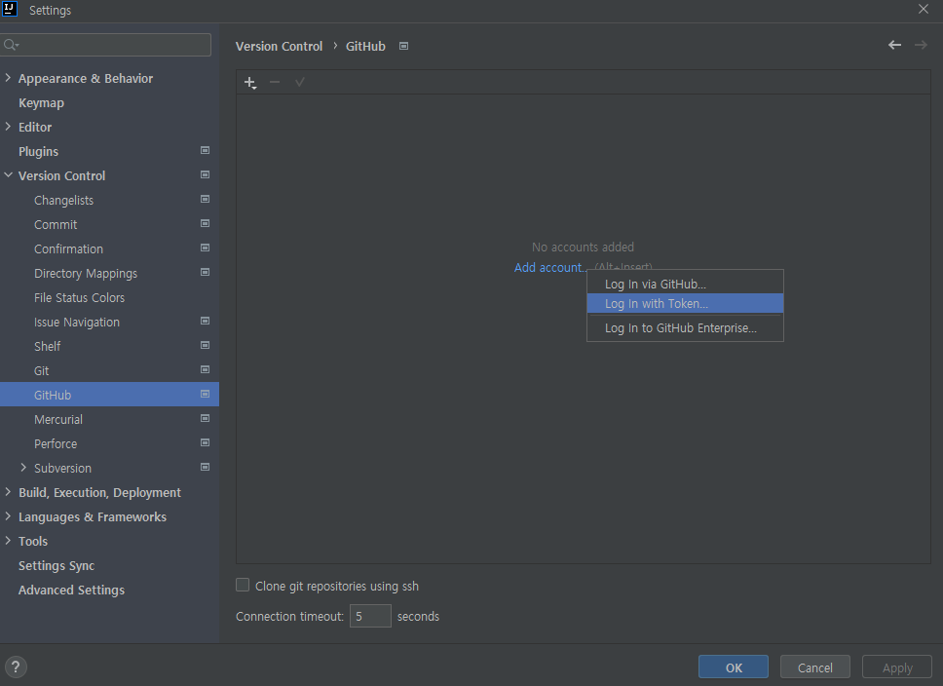Click the search magnifier icon in settings search

pos(11,45)
